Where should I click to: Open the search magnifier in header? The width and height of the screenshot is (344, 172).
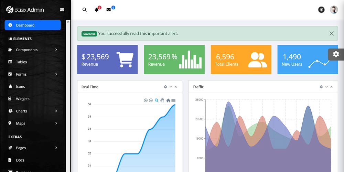coord(85,10)
